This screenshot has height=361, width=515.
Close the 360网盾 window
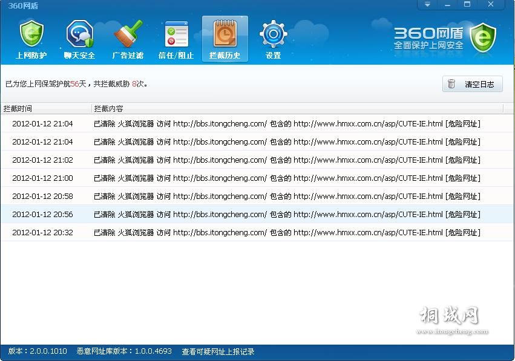(x=491, y=5)
